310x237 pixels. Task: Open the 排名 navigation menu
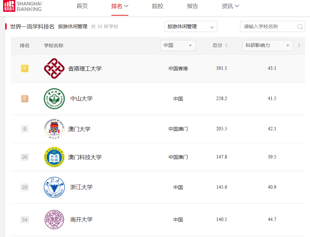click(120, 6)
